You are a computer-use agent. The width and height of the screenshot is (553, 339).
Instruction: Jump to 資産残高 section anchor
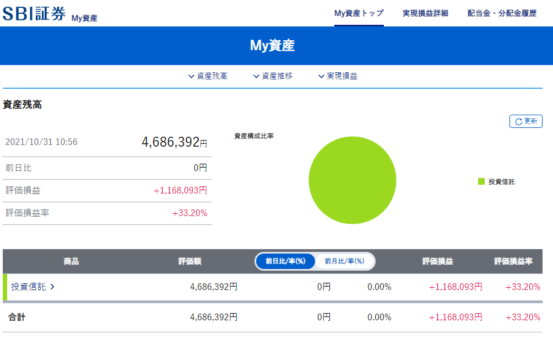pyautogui.click(x=212, y=77)
